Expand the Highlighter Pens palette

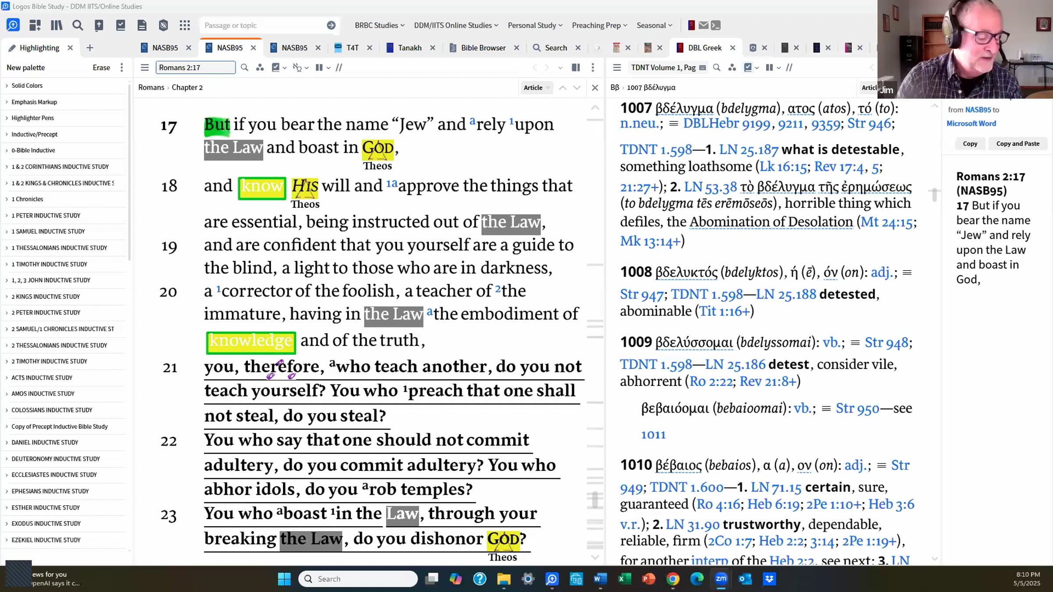[32, 118]
